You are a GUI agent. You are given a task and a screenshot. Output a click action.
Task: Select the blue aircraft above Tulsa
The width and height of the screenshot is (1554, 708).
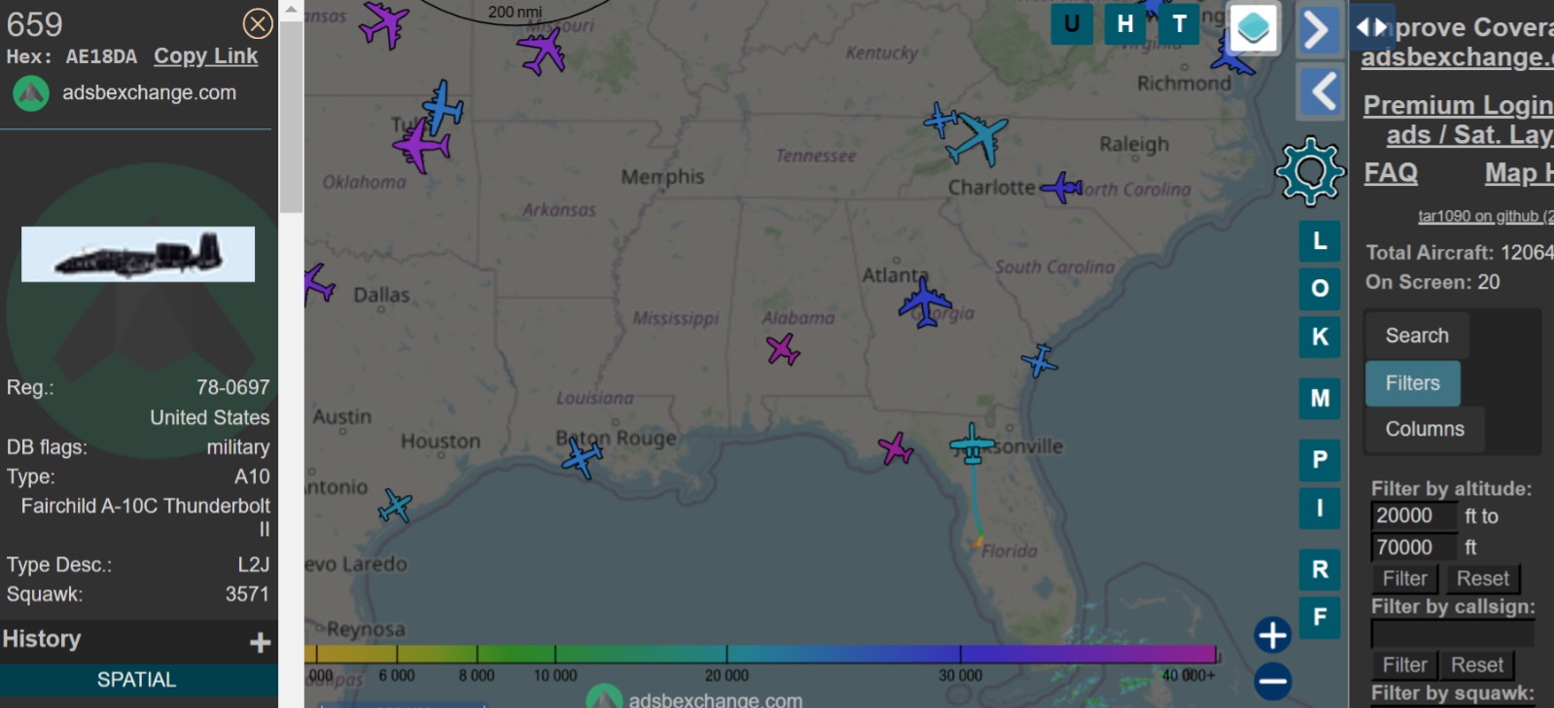click(x=442, y=106)
